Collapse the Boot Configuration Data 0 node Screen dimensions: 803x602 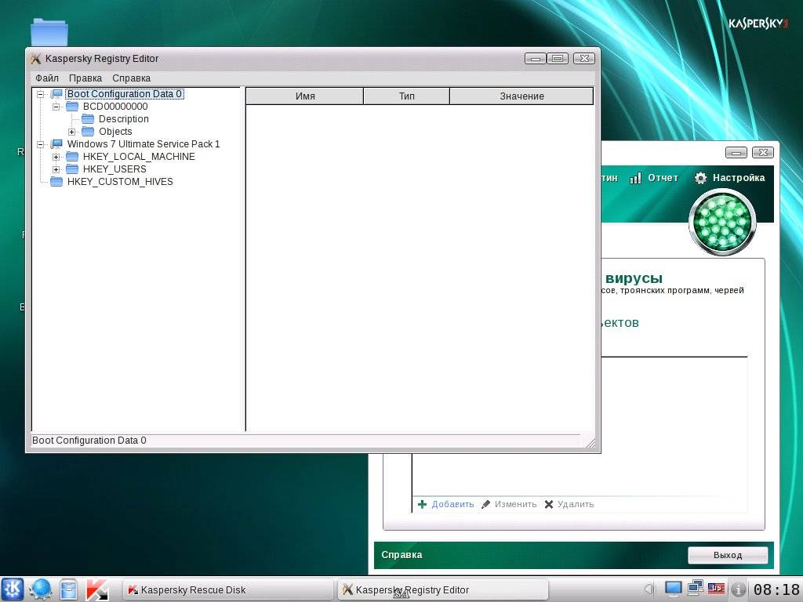pos(41,94)
